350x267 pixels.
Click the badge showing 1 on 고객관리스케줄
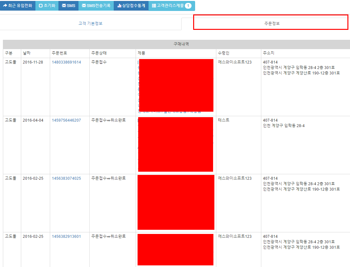click(188, 6)
